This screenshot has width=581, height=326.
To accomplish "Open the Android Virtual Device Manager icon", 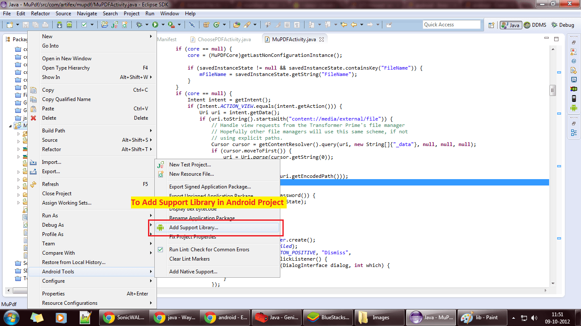I will pos(68,25).
